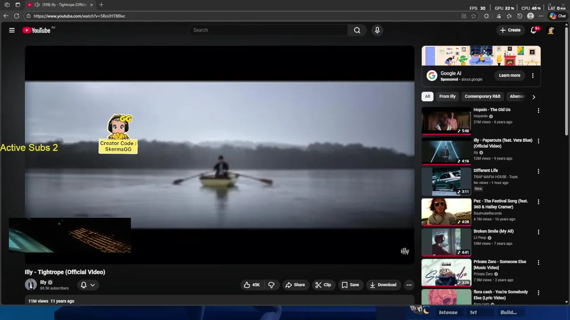Click the Clip button

click(x=323, y=285)
